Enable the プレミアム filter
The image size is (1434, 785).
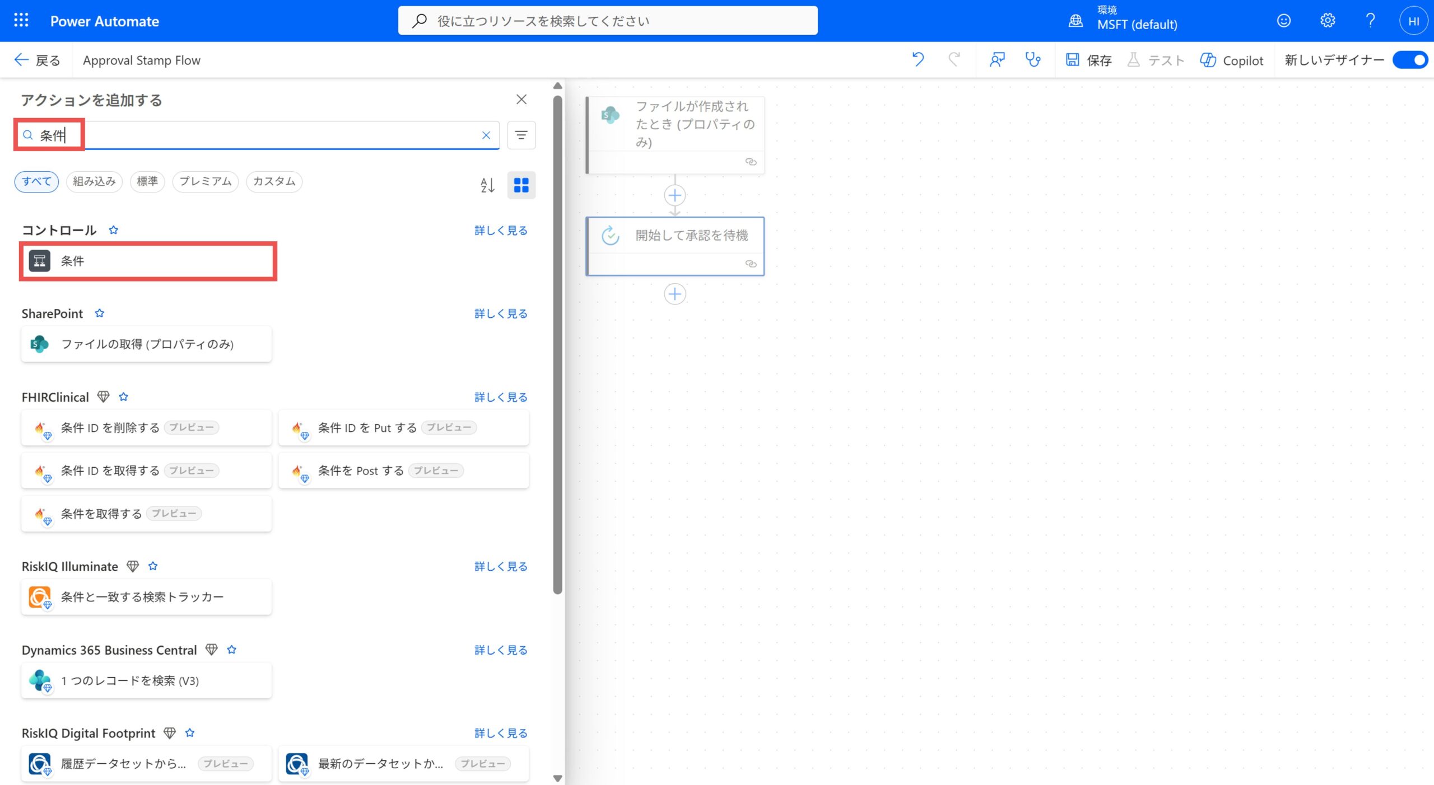click(205, 181)
